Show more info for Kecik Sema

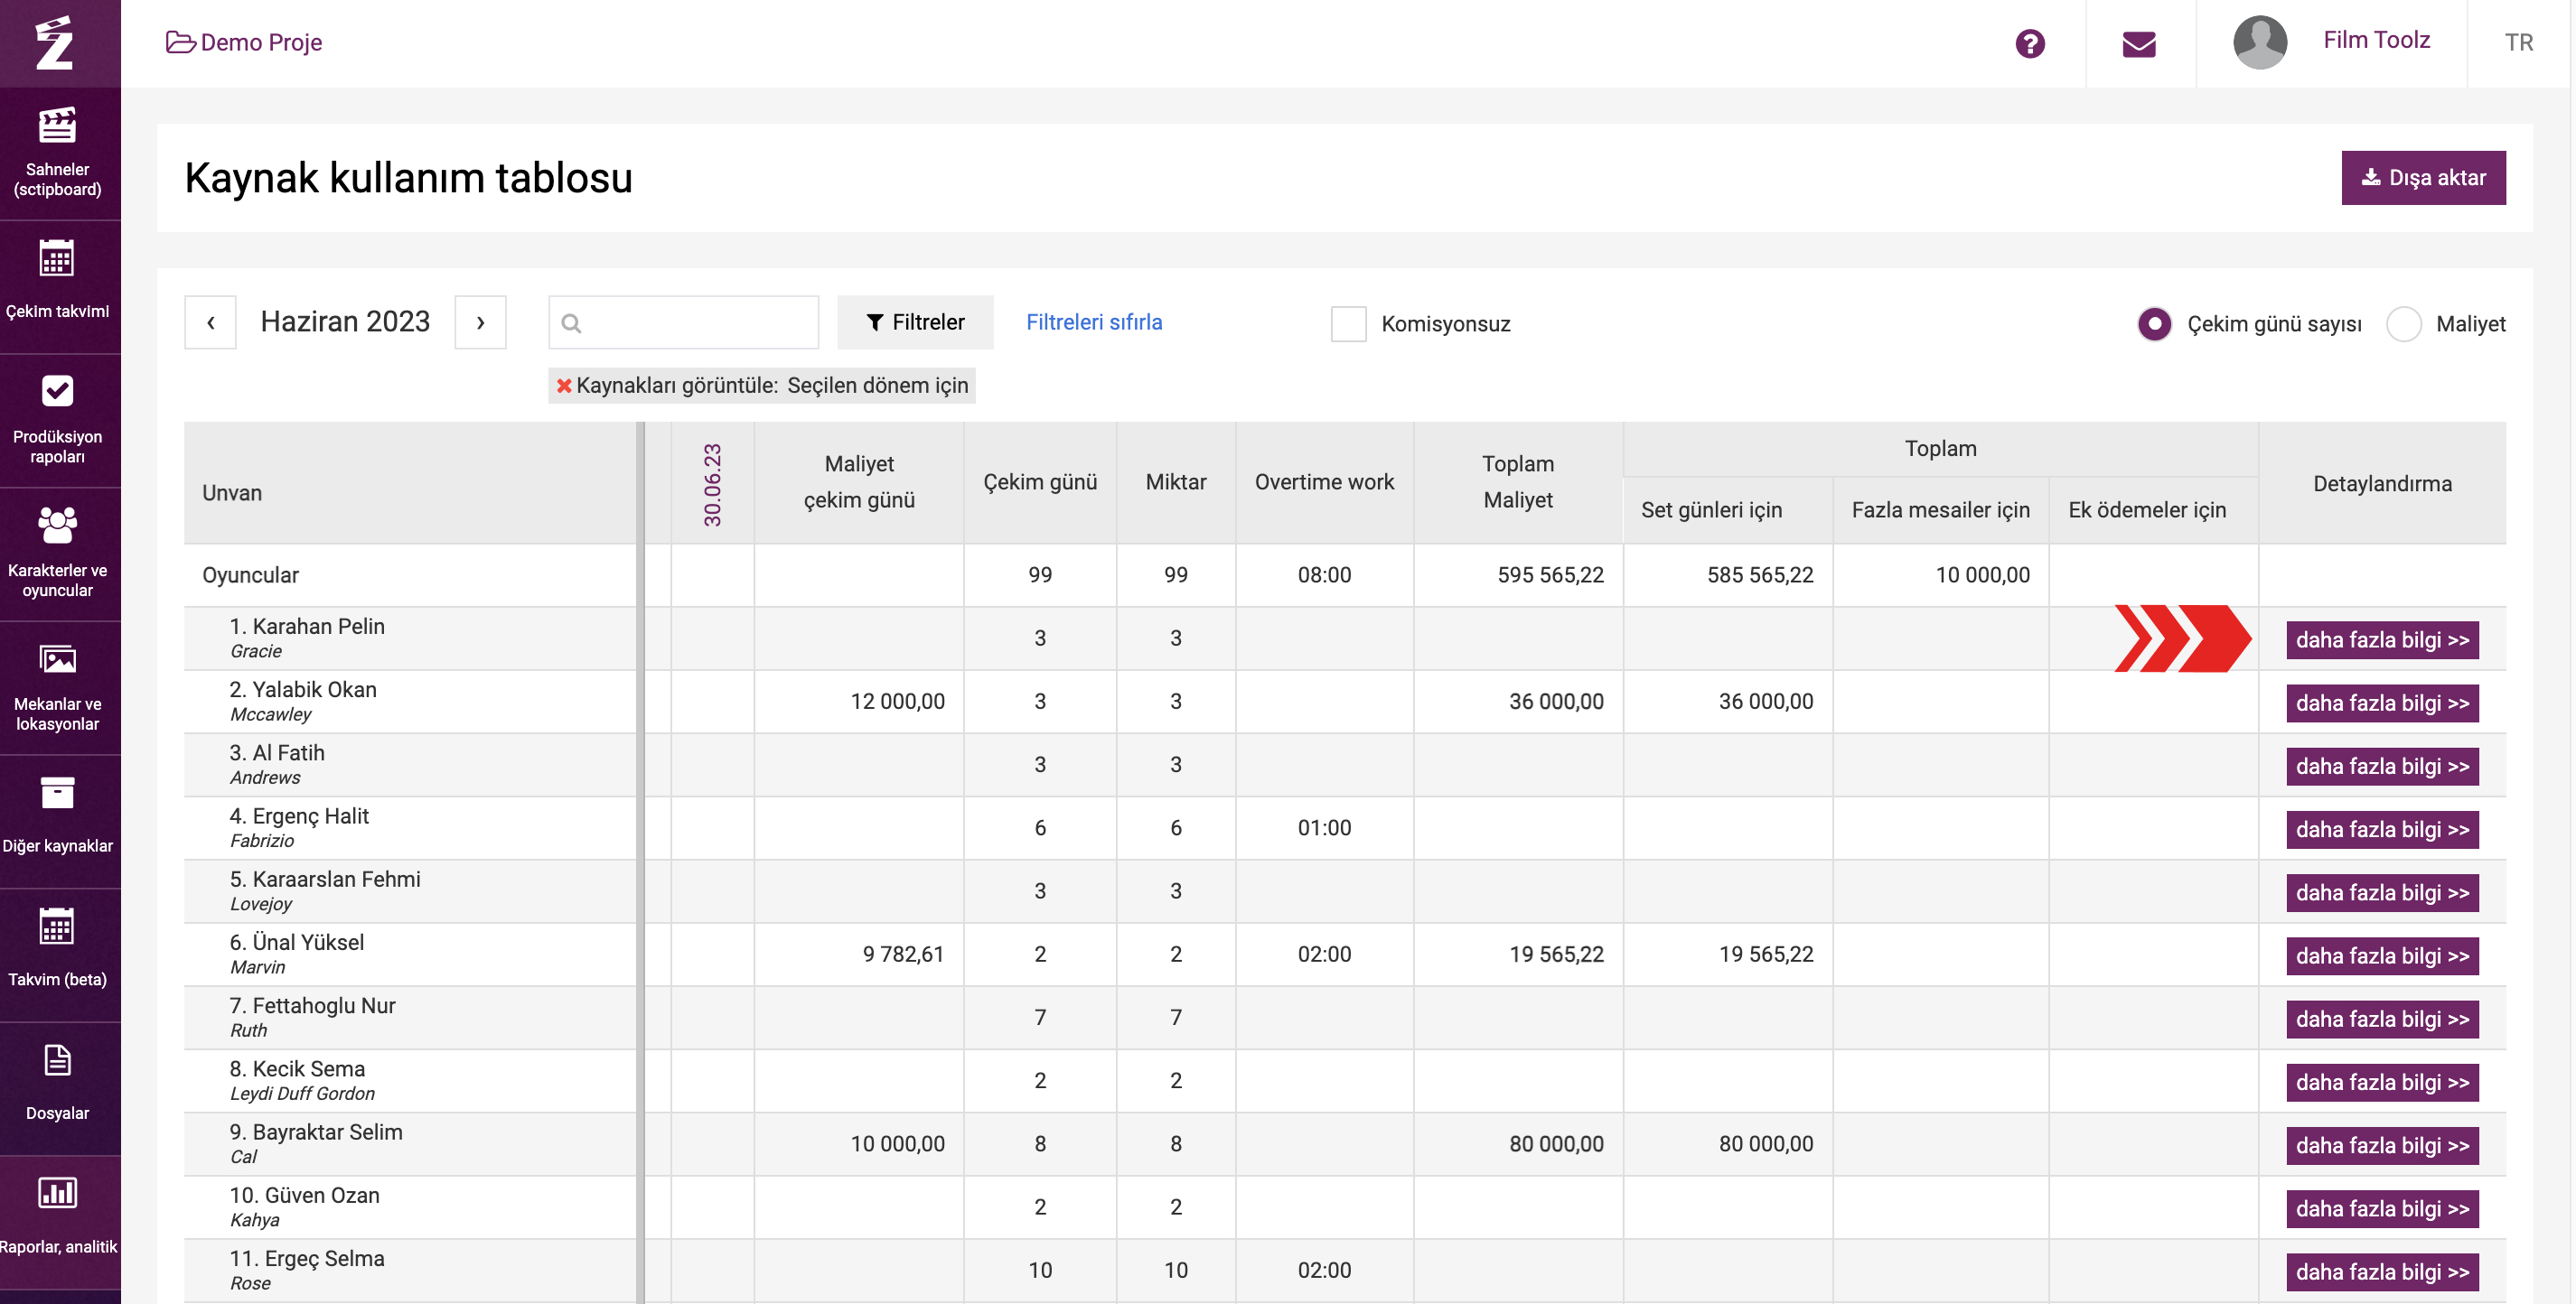[x=2382, y=1082]
